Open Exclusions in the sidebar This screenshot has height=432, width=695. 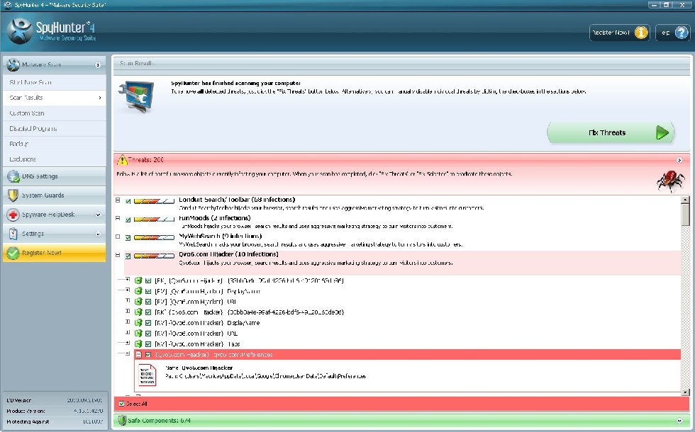[x=55, y=159]
